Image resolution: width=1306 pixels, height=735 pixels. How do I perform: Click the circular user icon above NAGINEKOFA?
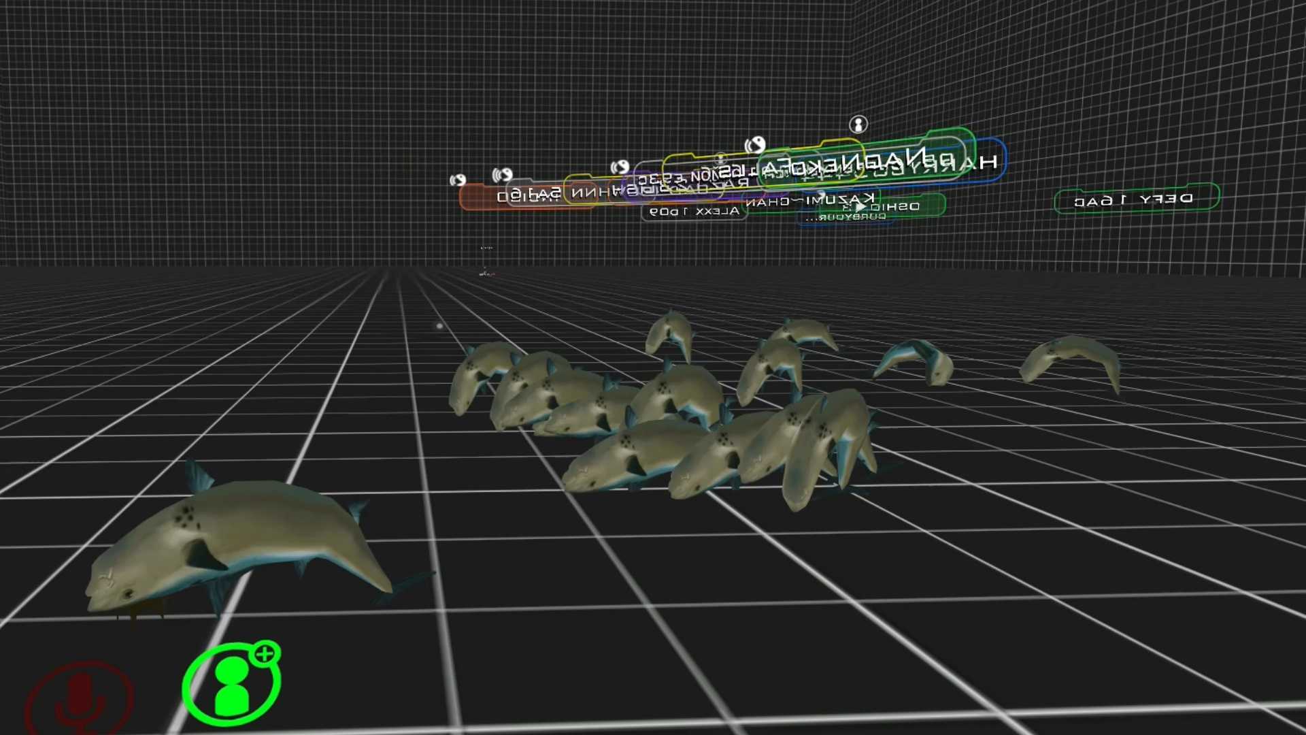858,125
